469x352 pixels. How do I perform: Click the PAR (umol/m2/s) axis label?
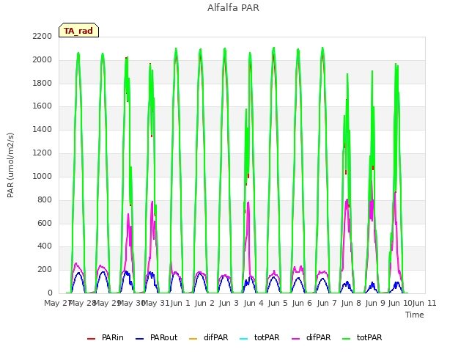click(10, 165)
